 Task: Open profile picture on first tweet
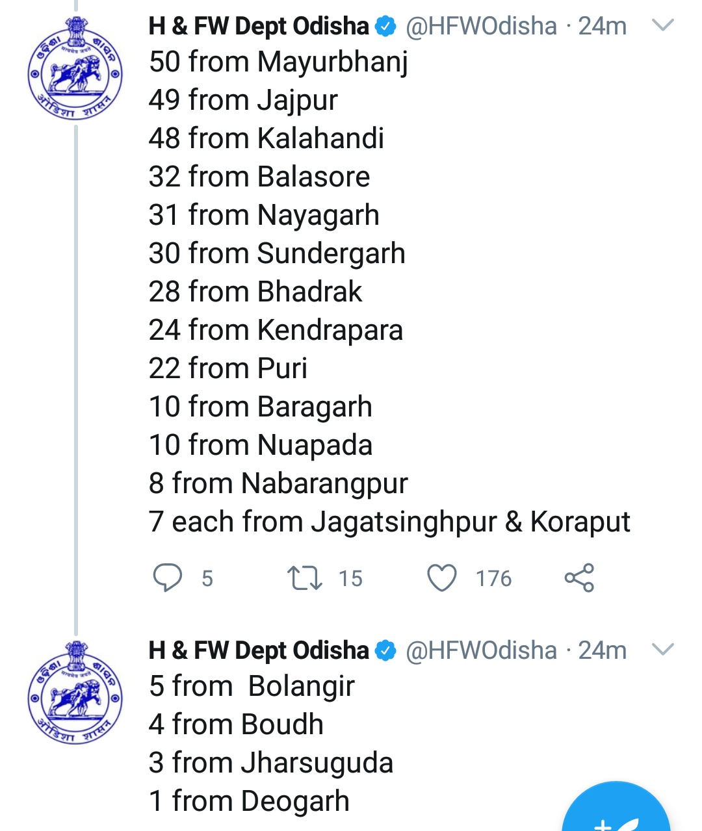coord(75,69)
